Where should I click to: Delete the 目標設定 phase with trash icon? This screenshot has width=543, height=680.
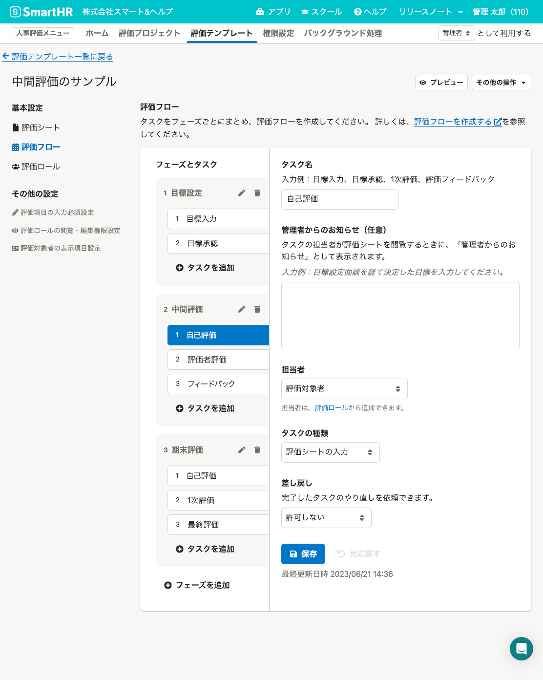[x=257, y=193]
